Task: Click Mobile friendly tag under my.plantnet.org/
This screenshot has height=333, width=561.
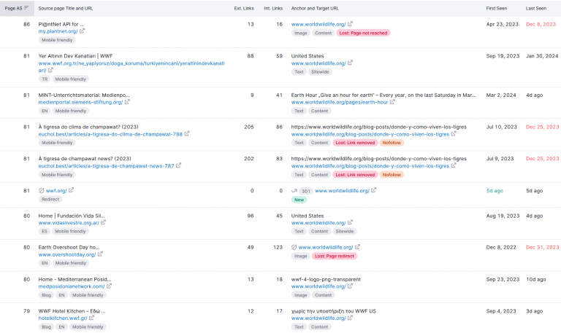Action: (57, 40)
